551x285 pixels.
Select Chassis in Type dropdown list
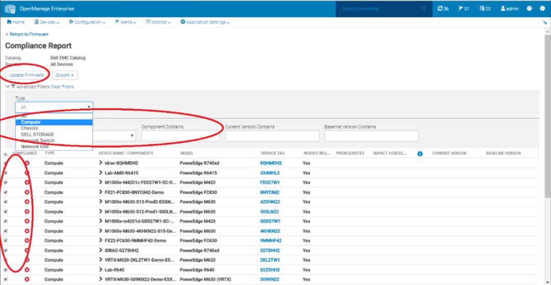(x=54, y=128)
